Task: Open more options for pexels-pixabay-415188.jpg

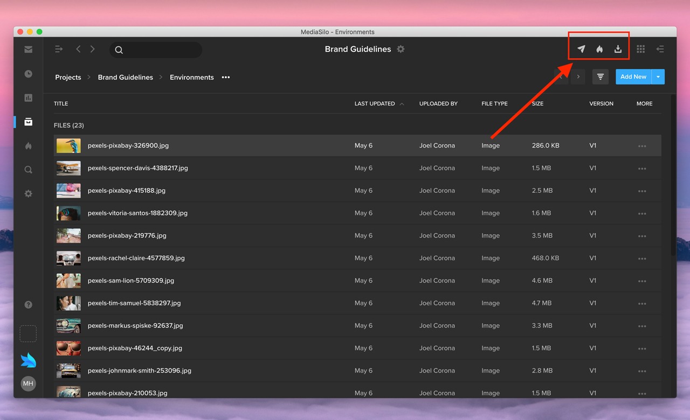Action: point(642,191)
